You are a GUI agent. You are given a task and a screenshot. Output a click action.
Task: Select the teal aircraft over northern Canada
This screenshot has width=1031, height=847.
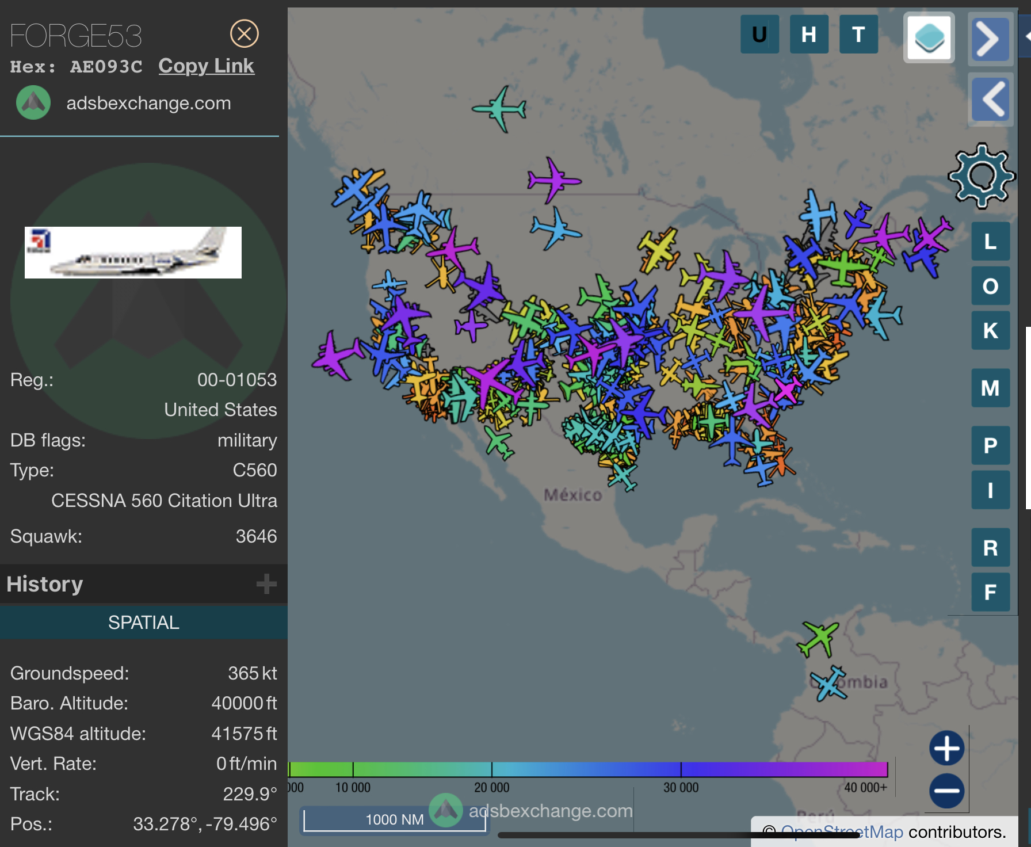500,108
